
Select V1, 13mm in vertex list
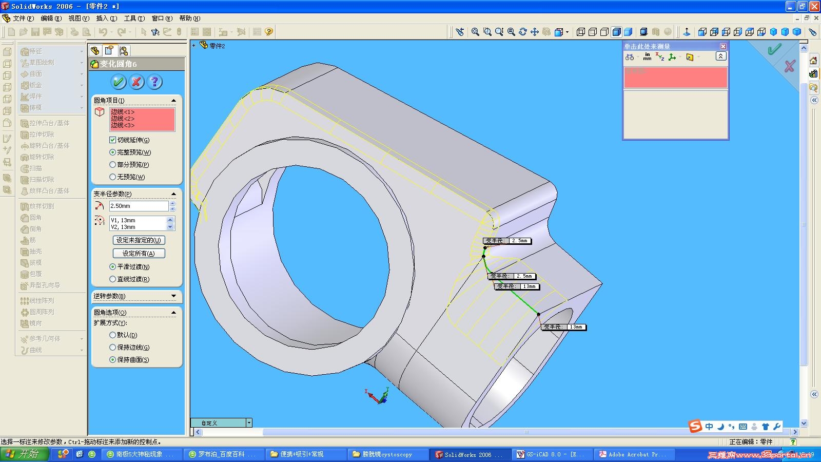(x=123, y=220)
